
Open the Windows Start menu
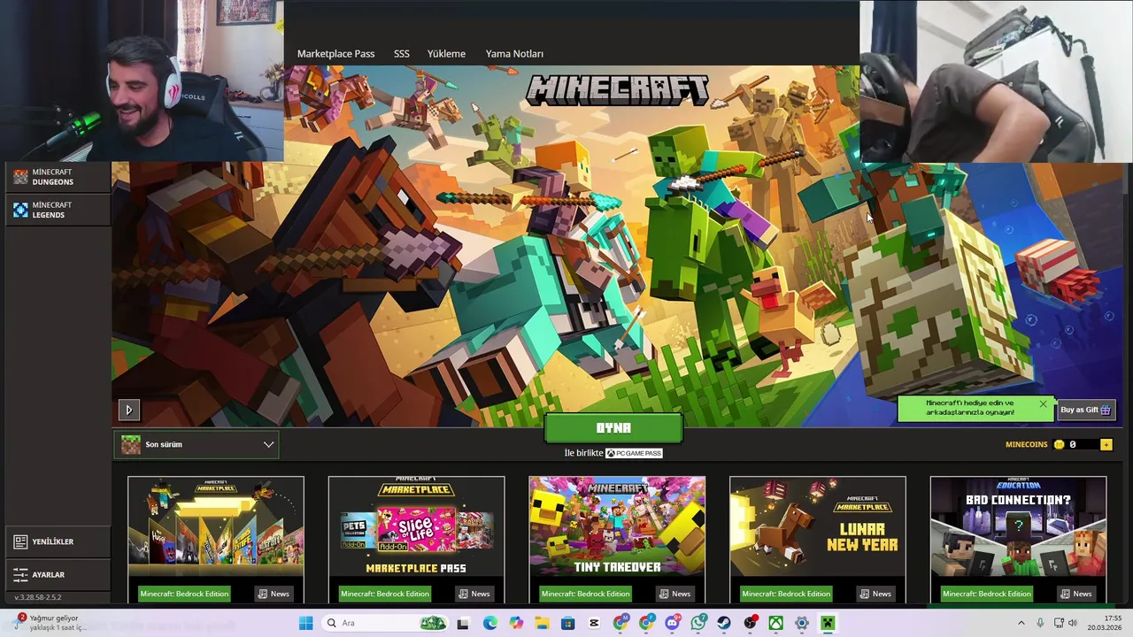point(305,624)
